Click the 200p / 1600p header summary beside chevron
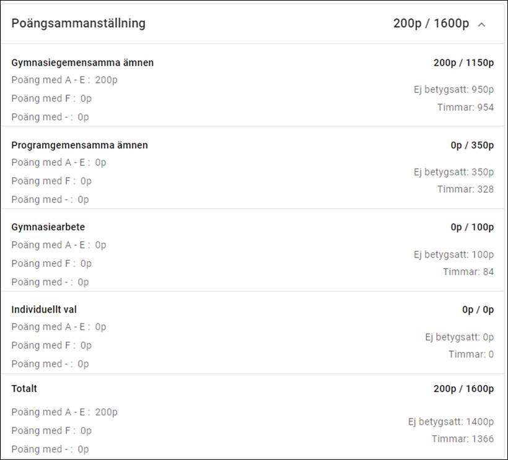 tap(431, 24)
